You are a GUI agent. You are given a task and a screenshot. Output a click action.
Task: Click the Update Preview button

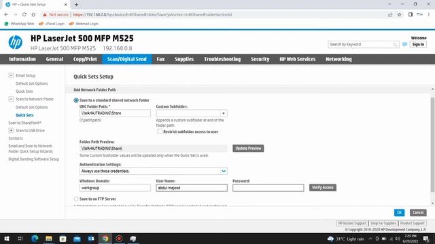248,148
